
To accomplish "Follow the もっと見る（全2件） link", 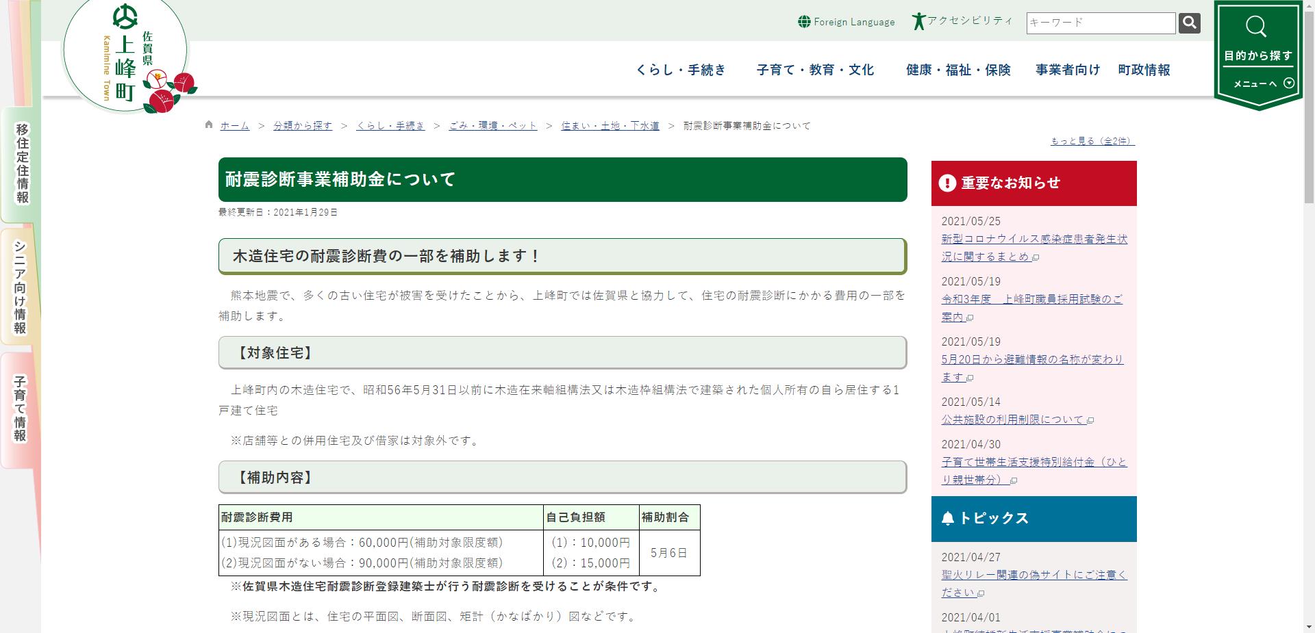I will coord(1090,141).
